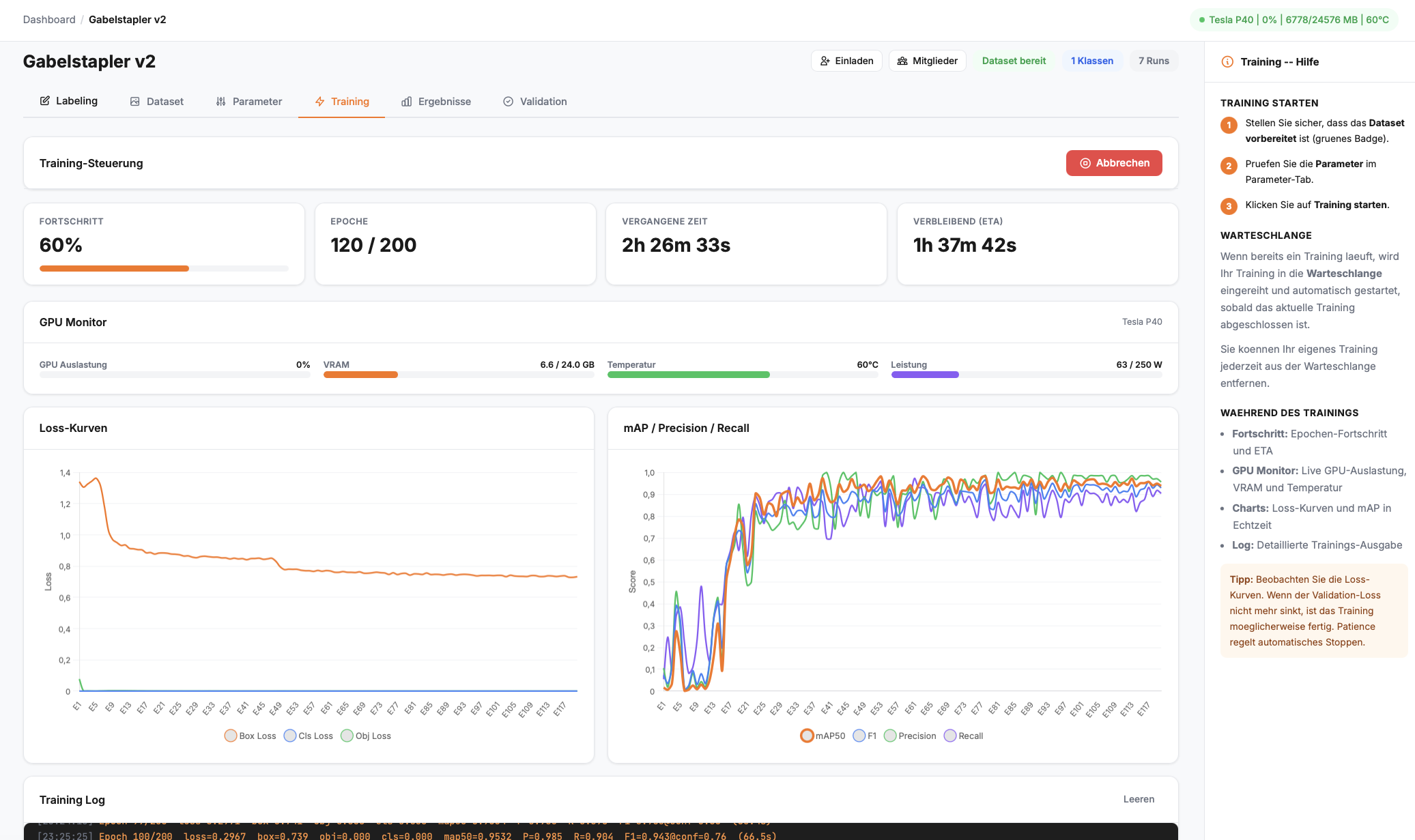Click the 120 / 200 epoch value
Image resolution: width=1415 pixels, height=840 pixels.
tap(373, 245)
